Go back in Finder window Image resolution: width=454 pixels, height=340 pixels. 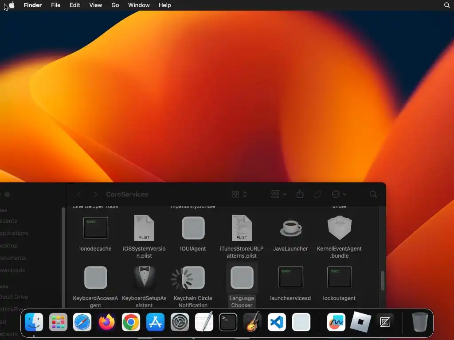(79, 194)
